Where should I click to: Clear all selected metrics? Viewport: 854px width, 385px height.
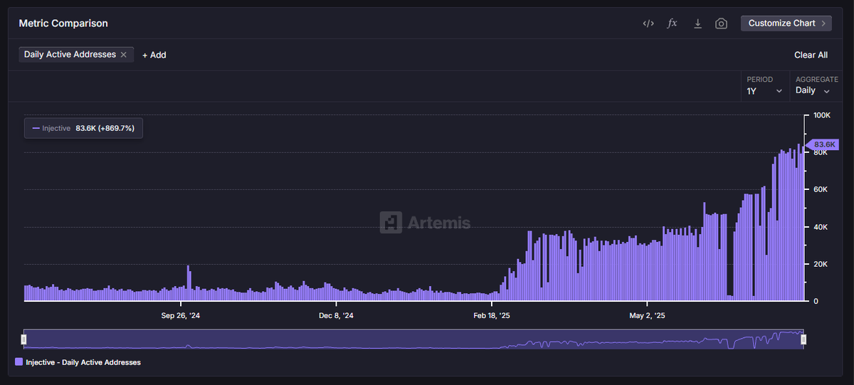coord(811,55)
